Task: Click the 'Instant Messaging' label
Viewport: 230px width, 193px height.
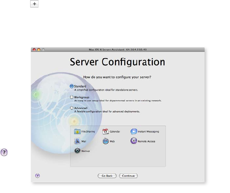Action: click(x=148, y=132)
